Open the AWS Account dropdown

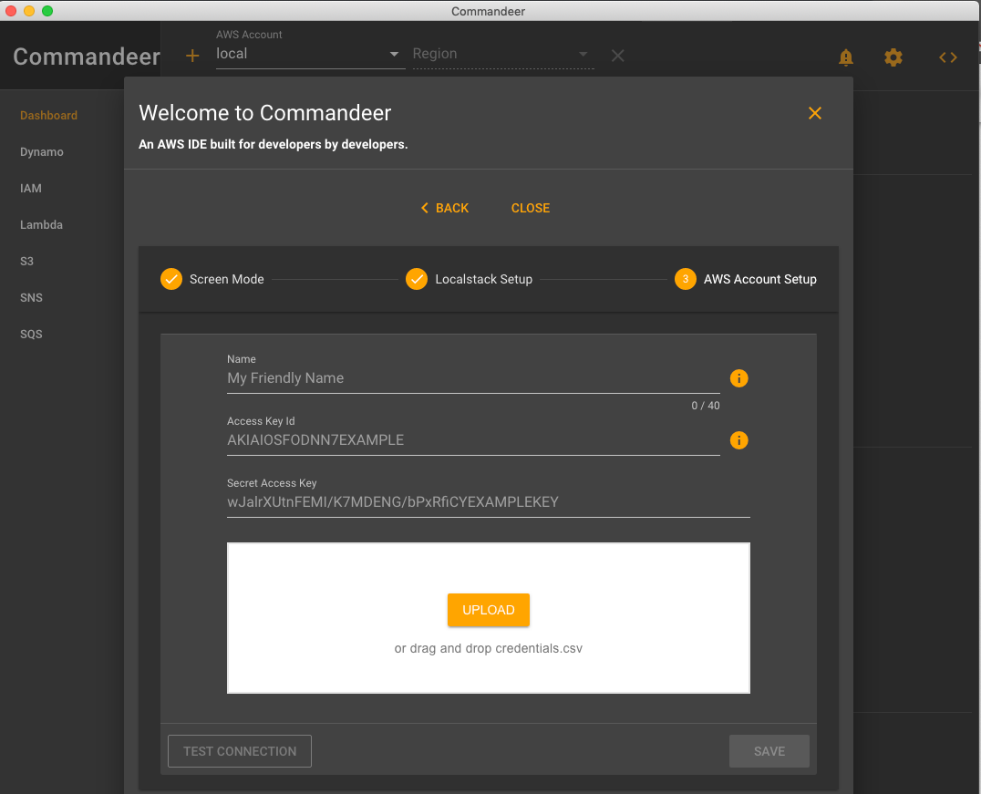pos(308,54)
